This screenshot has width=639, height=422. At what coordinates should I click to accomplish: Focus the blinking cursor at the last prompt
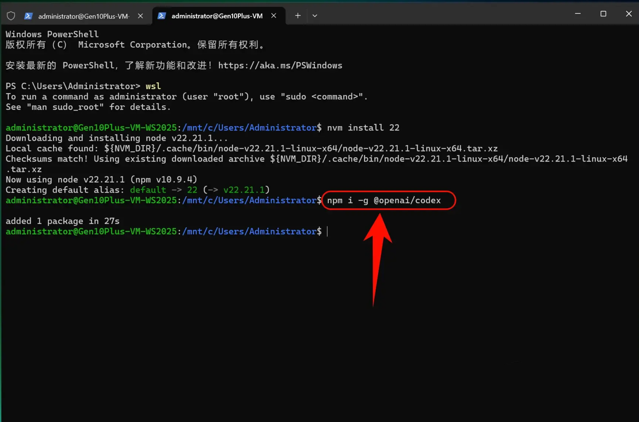327,231
